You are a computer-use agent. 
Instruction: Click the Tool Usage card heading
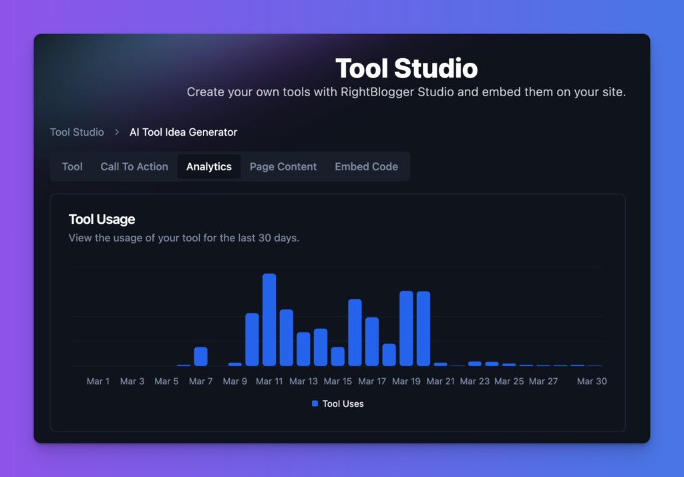pyautogui.click(x=102, y=219)
